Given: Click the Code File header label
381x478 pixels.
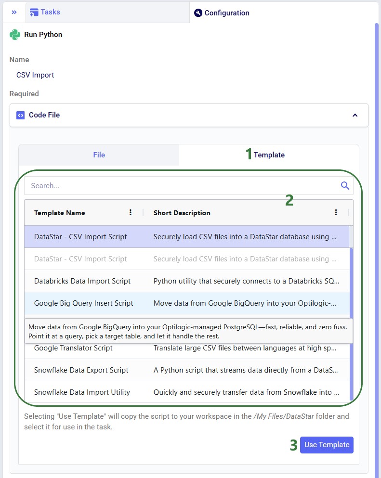Looking at the screenshot, I should pyautogui.click(x=44, y=115).
